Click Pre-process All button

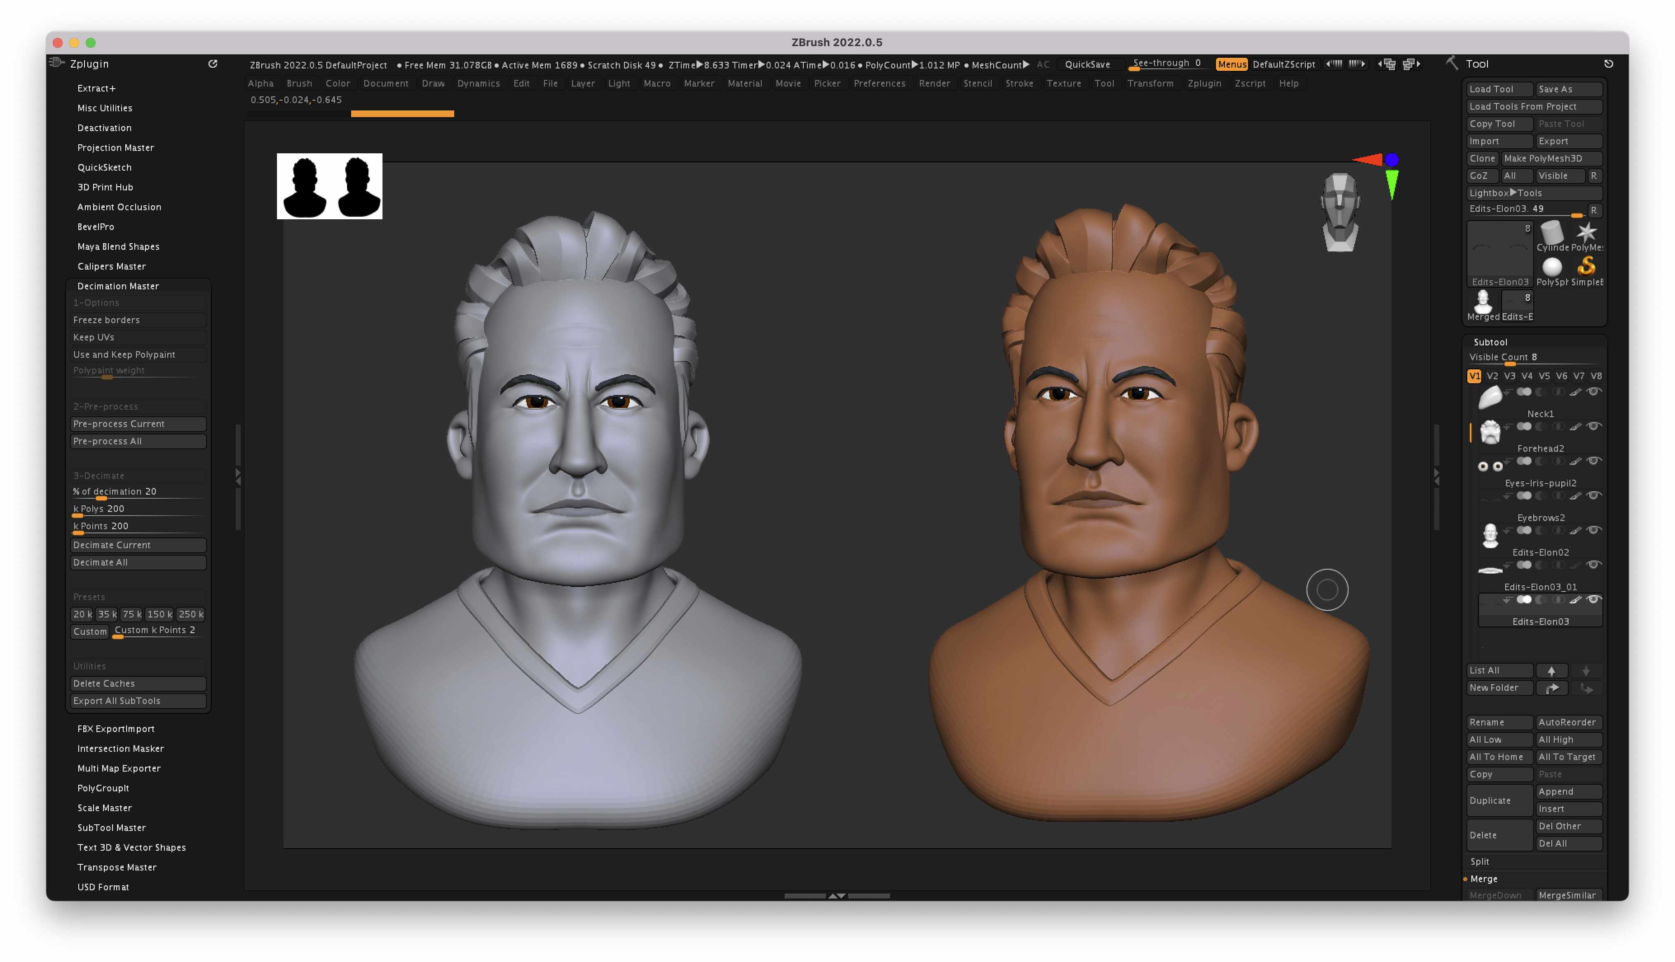(x=138, y=441)
